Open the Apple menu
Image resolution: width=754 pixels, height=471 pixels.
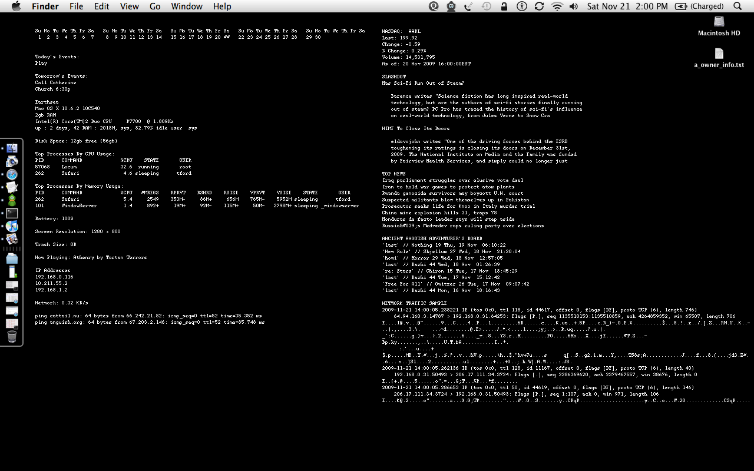coord(16,6)
